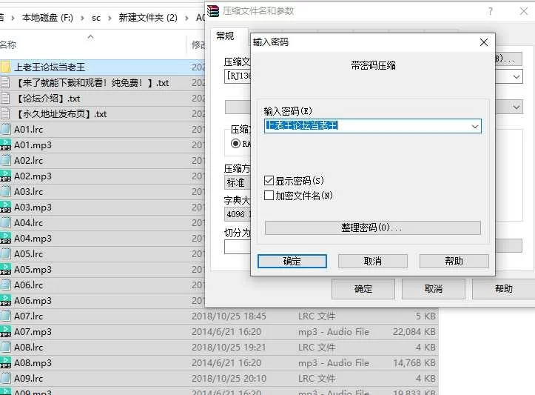Image resolution: width=535 pixels, height=395 pixels.
Task: Click 帮助 in the 输入密码 dialog
Action: [454, 261]
